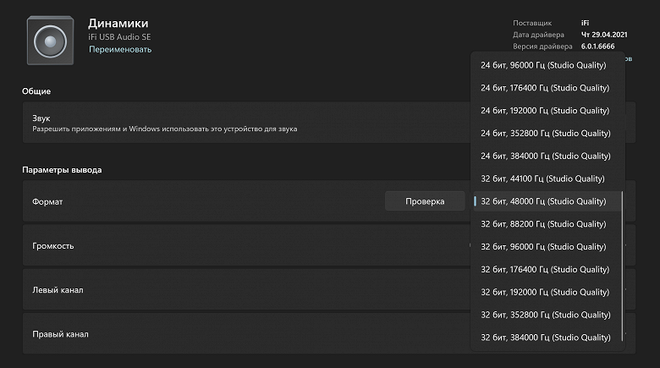Choose 24 бит, 176400 Гц option
This screenshot has height=368, width=660.
pos(547,88)
